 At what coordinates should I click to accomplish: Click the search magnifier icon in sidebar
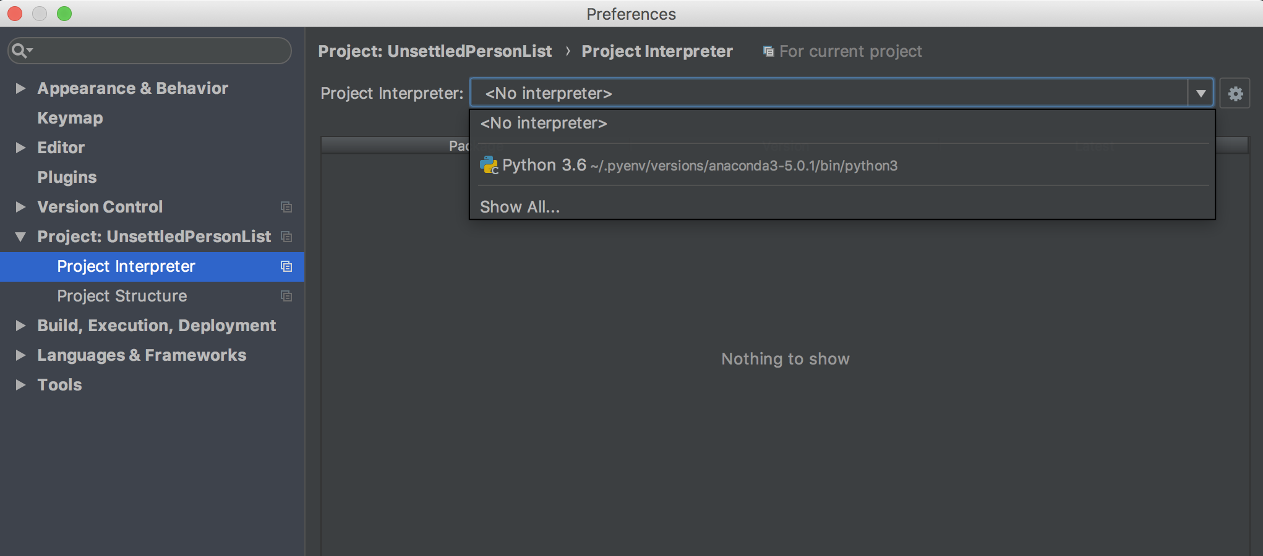pyautogui.click(x=19, y=51)
